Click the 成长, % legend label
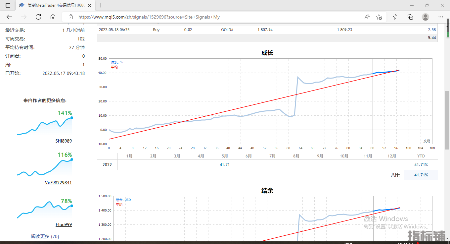The image size is (450, 244). [117, 62]
